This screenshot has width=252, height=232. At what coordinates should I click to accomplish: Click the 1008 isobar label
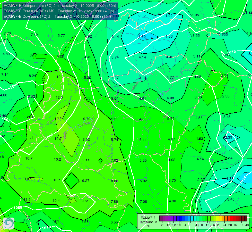click(x=49, y=137)
